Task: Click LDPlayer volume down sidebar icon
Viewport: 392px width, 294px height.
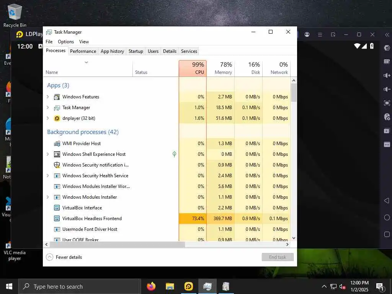Action: click(x=387, y=89)
